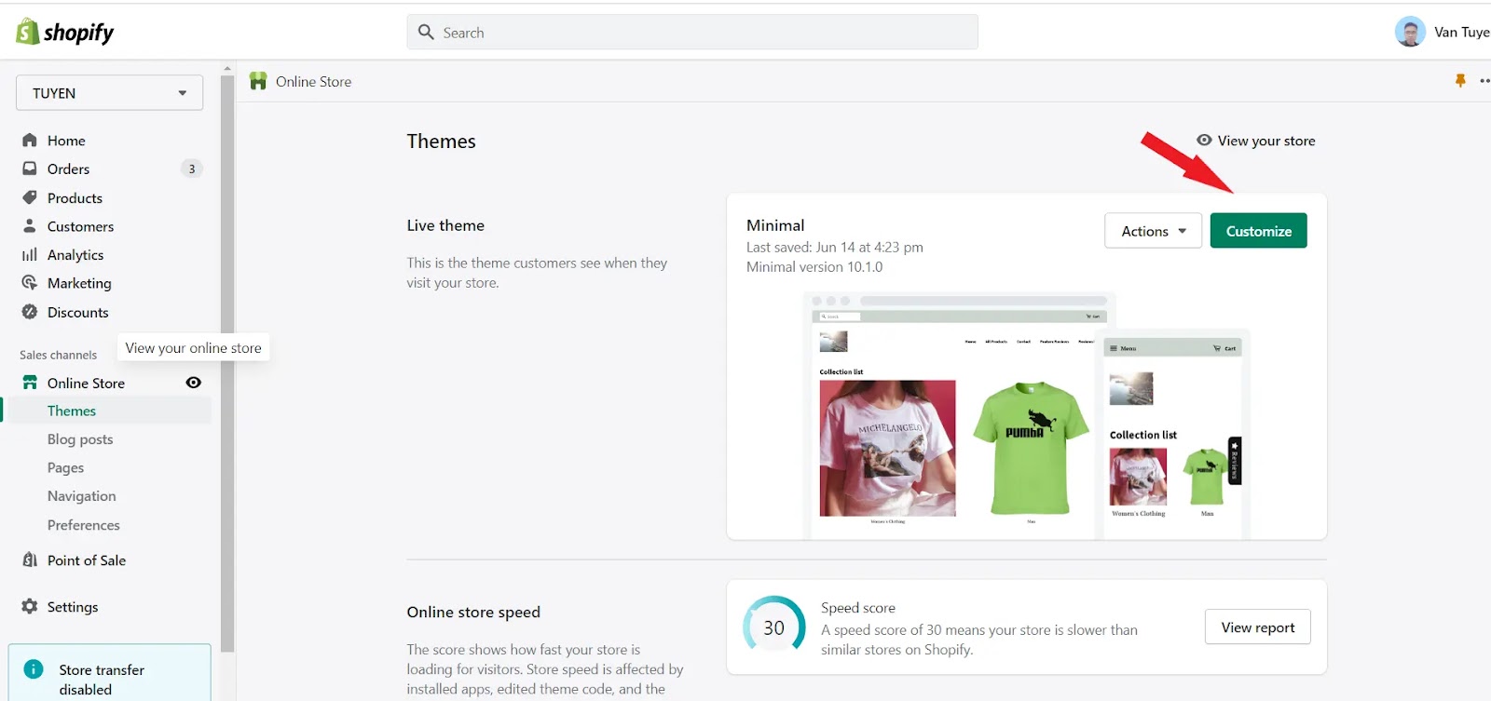1491x701 pixels.
Task: Click the pin icon in header
Action: click(1460, 81)
